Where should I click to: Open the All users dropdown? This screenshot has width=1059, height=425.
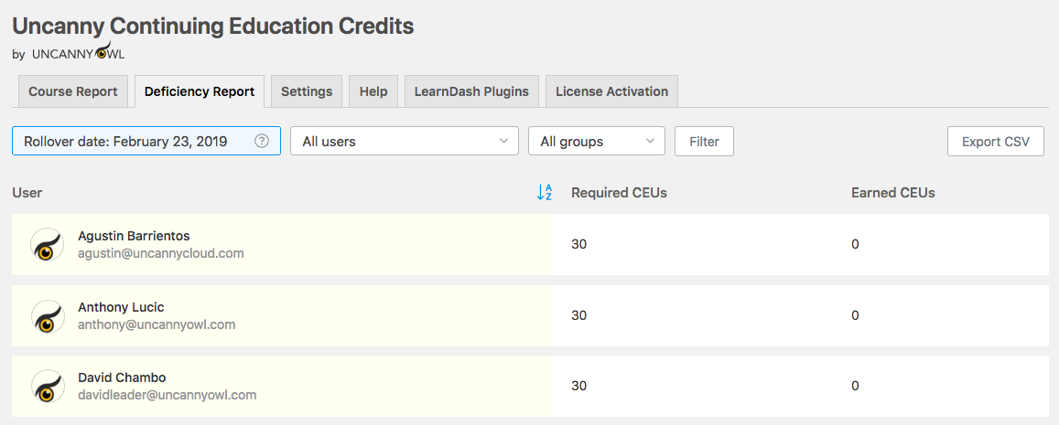click(x=404, y=142)
